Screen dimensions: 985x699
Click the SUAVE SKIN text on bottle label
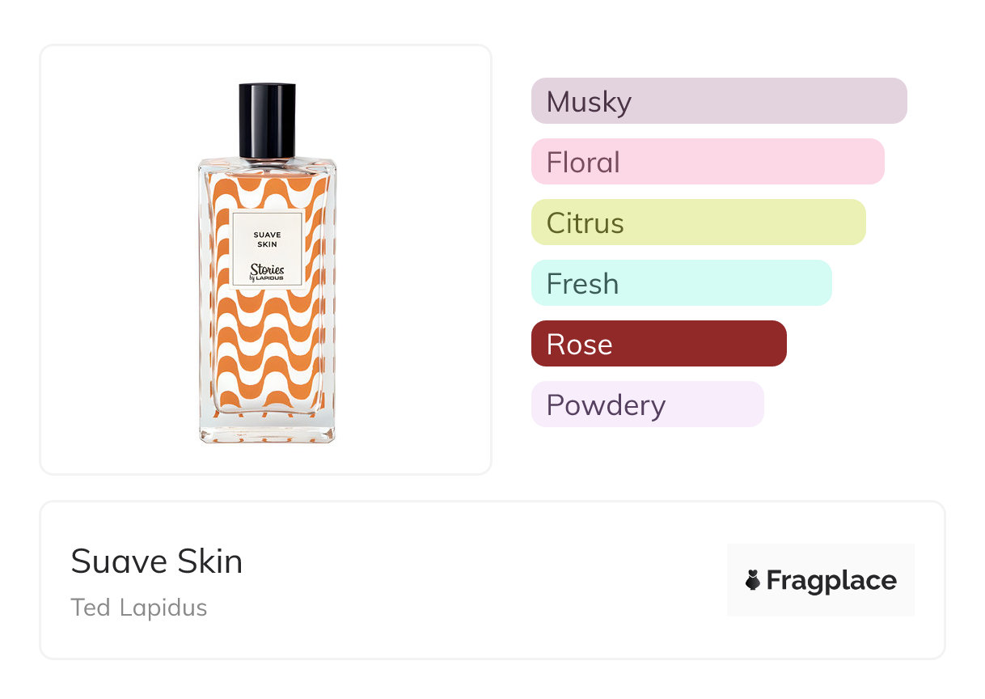click(267, 239)
